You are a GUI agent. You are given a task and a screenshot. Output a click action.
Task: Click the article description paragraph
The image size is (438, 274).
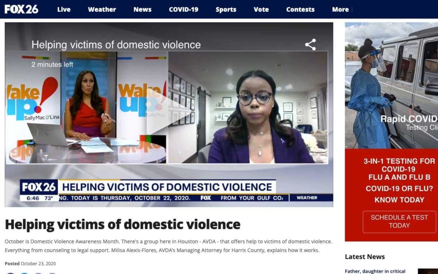coord(168,246)
